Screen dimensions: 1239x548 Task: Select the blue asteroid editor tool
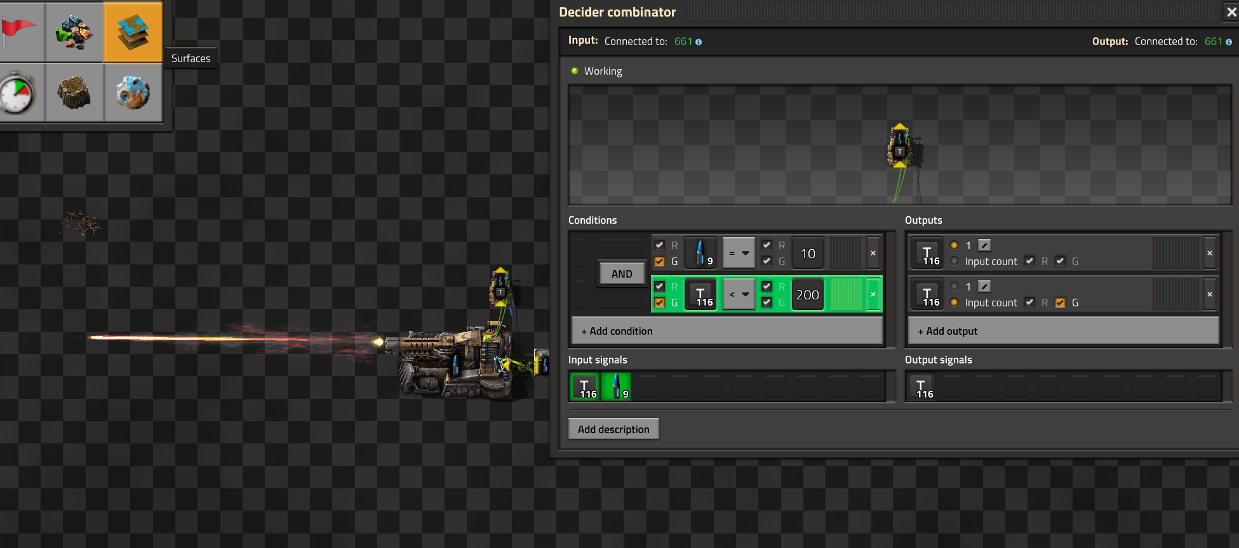133,93
